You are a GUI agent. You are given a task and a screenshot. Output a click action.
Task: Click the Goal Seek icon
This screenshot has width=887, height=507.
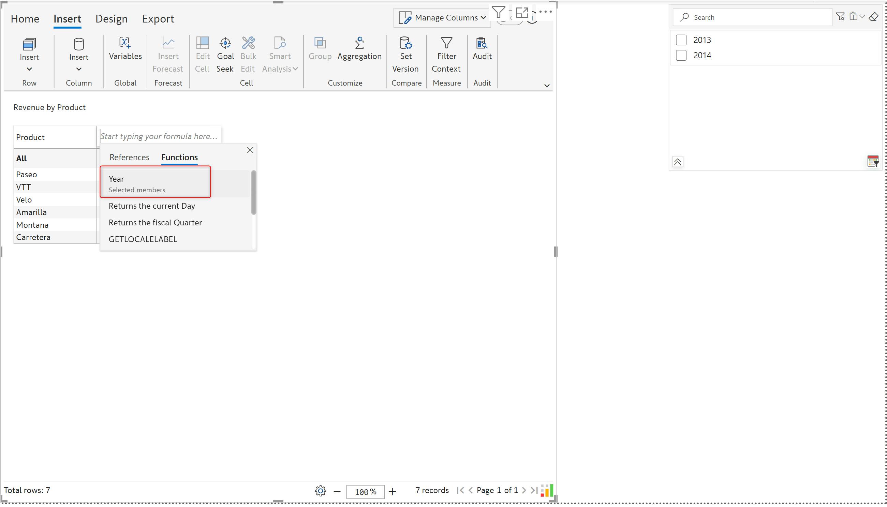click(225, 44)
